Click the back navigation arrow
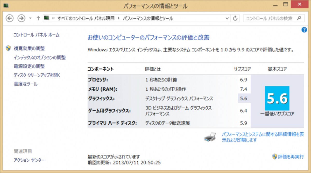Viewport: 311px width, 173px height. tap(10, 18)
